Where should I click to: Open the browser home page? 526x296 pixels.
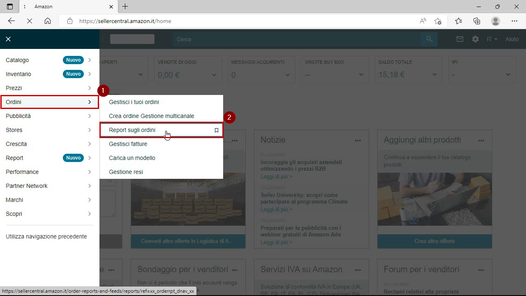pyautogui.click(x=48, y=21)
